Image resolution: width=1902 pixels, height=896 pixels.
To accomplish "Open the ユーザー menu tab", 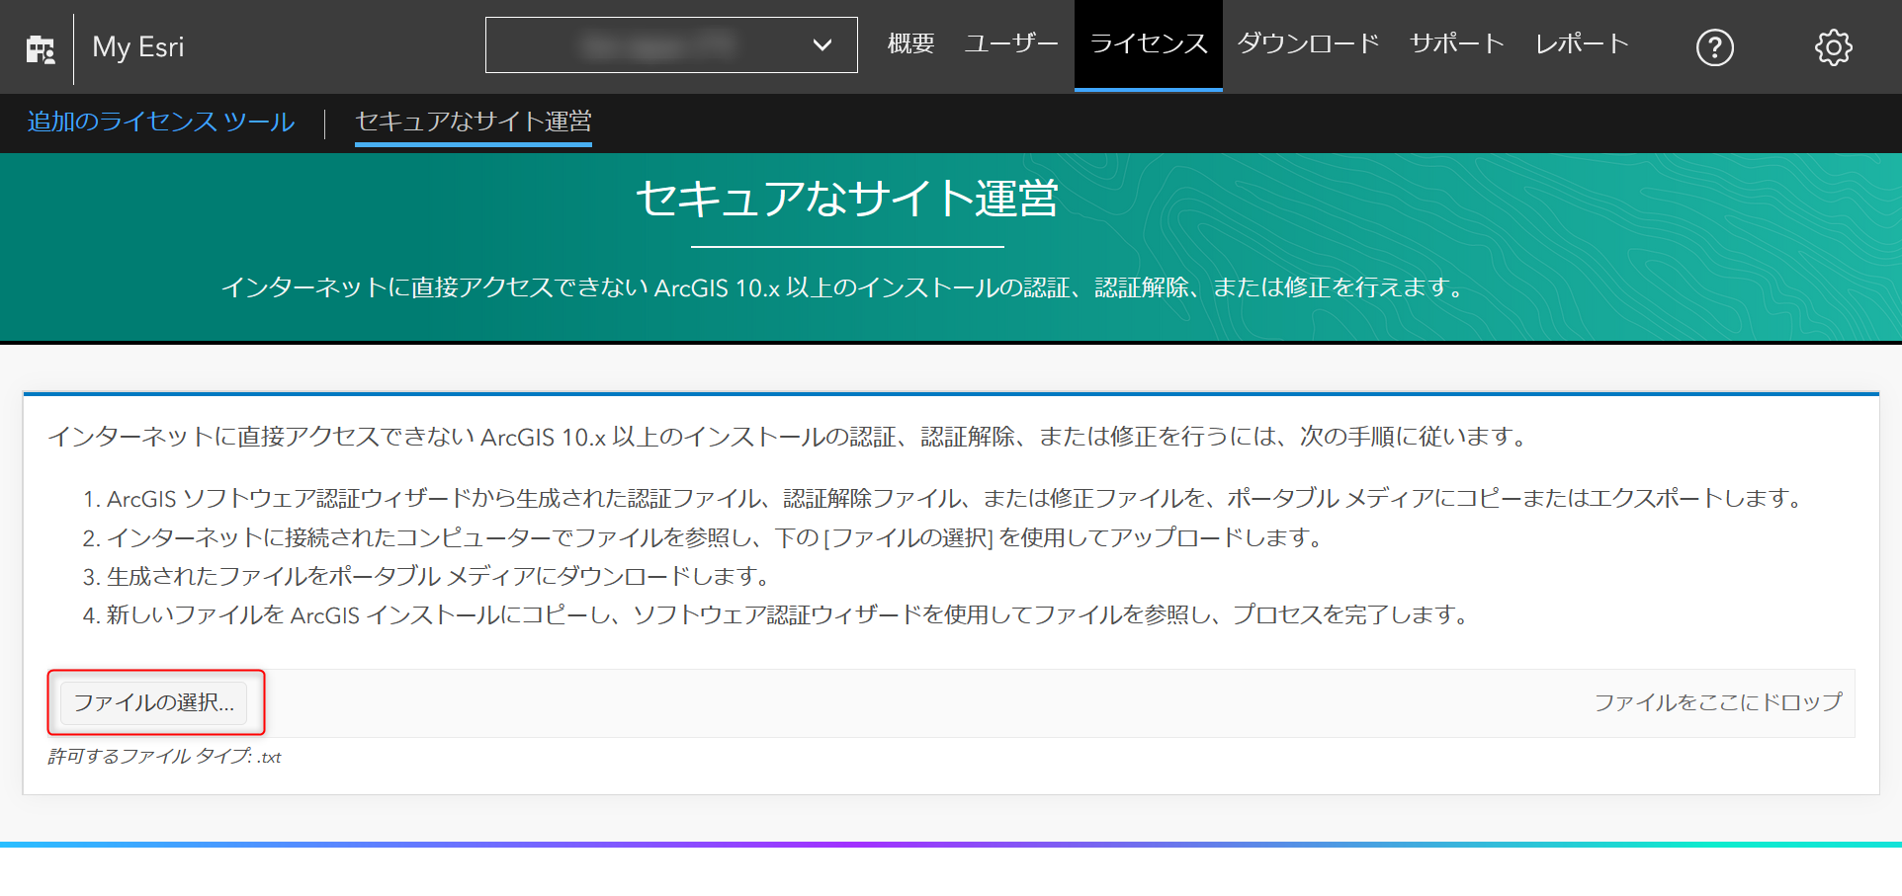I will [x=1011, y=44].
